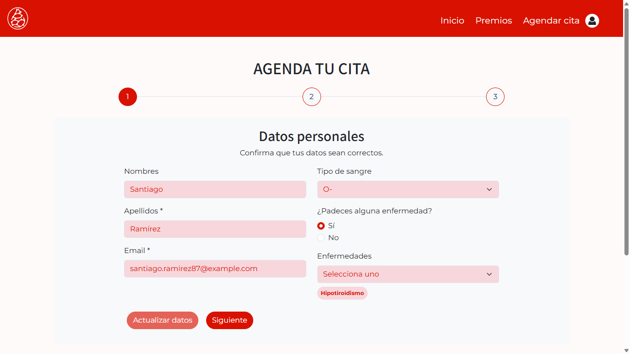The image size is (630, 354).
Task: Click the Nombres input field
Action: [215, 189]
